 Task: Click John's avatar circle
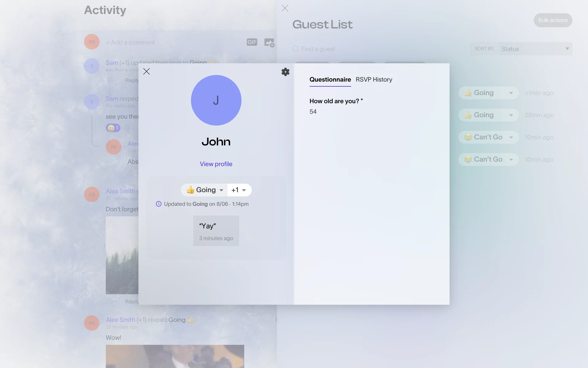[x=216, y=100]
